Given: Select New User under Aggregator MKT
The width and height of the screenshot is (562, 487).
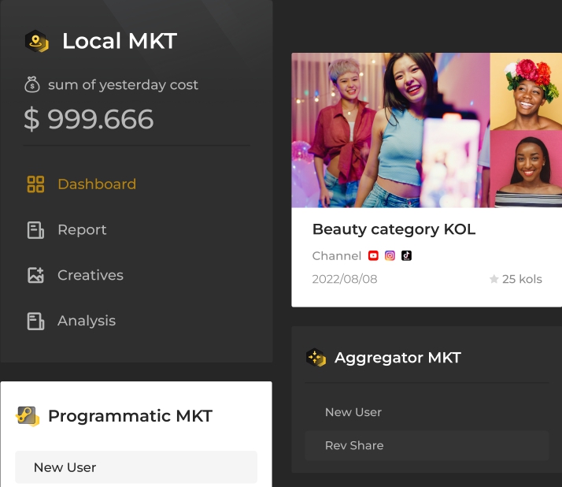Looking at the screenshot, I should coord(353,412).
